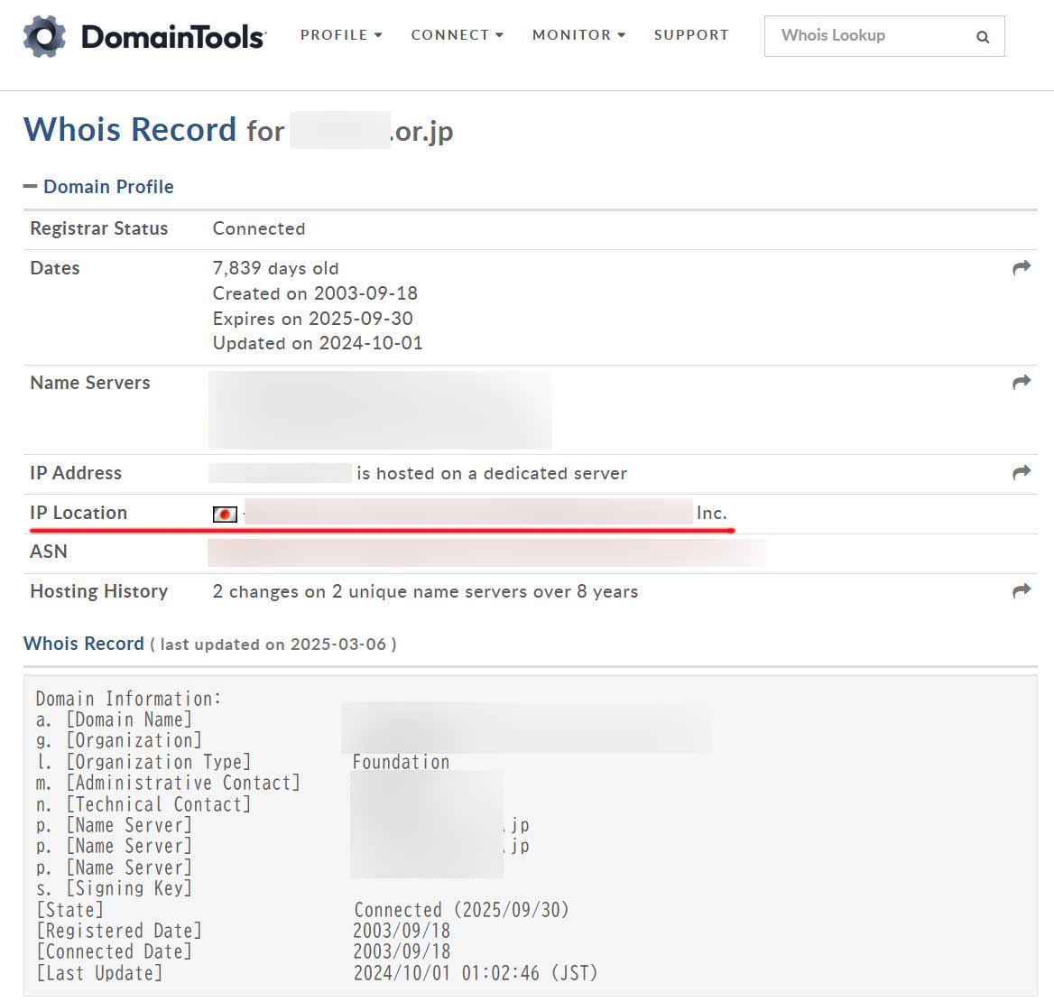This screenshot has height=1002, width=1054.
Task: Click the 'last updated on 2025-03-06' note
Action: [273, 645]
